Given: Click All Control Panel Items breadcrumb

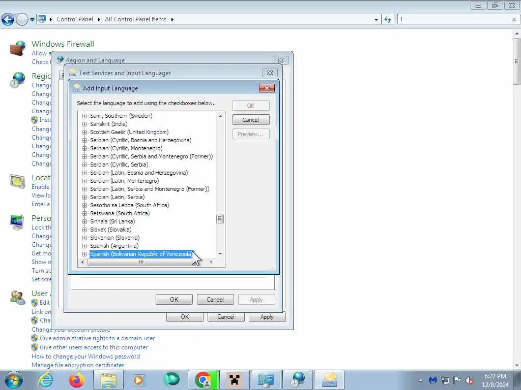Looking at the screenshot, I should click(x=135, y=19).
